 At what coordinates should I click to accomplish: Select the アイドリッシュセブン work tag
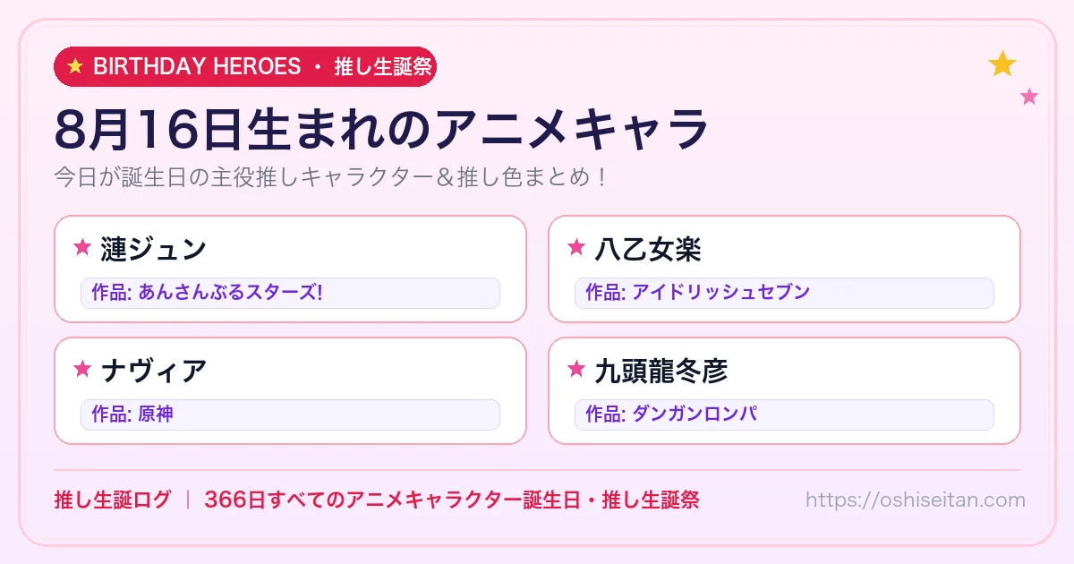(784, 293)
